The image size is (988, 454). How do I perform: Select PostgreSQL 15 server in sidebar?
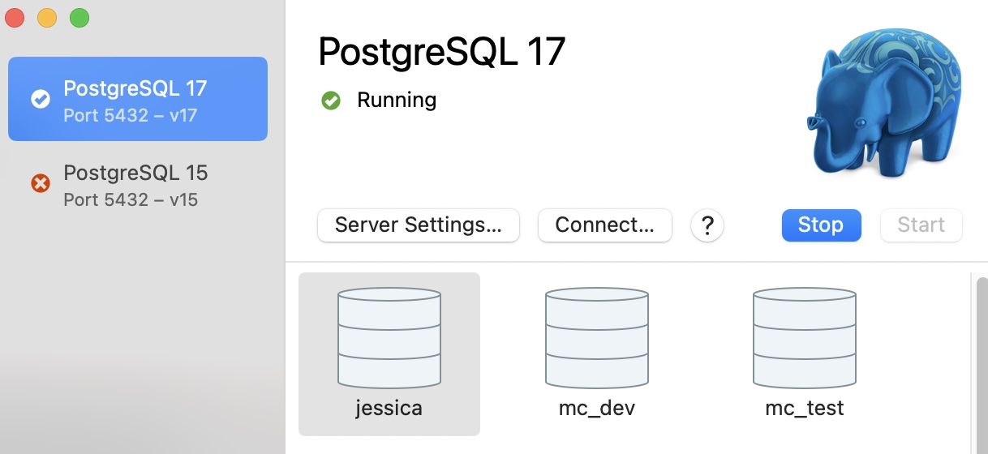point(138,185)
